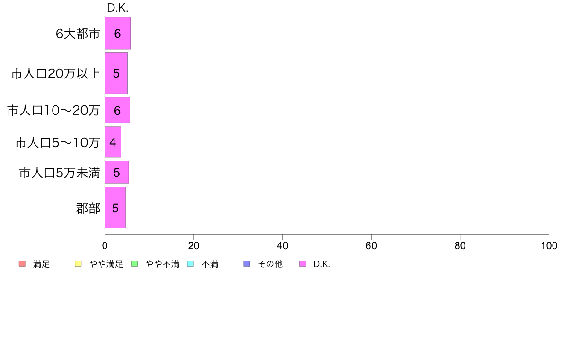Click the 郡部 category label
Screen dimensions: 562x348
[88, 208]
